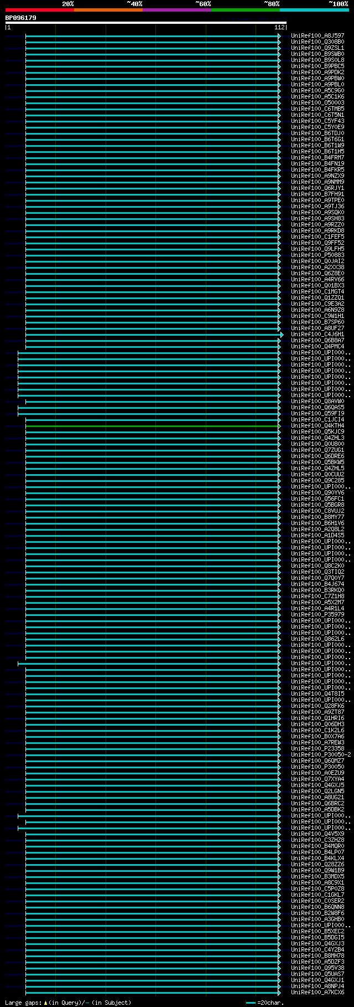Open hit UniRef100_A8J597

point(317,35)
